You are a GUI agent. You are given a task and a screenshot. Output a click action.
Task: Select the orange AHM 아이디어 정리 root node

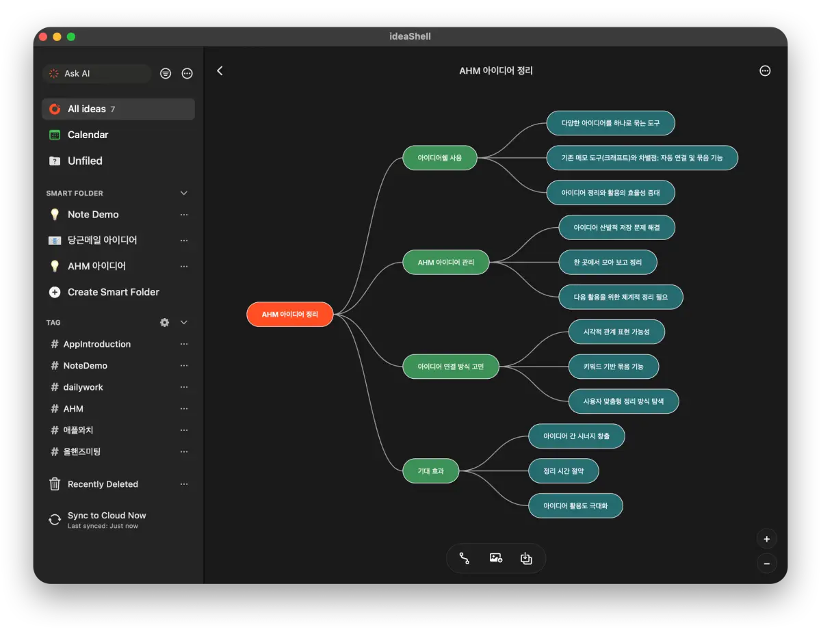[290, 315]
